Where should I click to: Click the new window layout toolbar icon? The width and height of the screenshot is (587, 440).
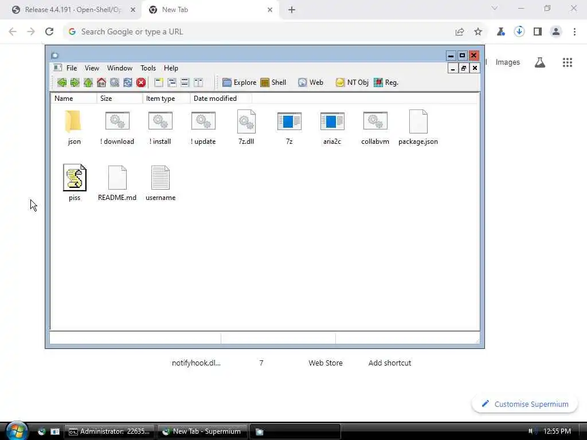[159, 82]
